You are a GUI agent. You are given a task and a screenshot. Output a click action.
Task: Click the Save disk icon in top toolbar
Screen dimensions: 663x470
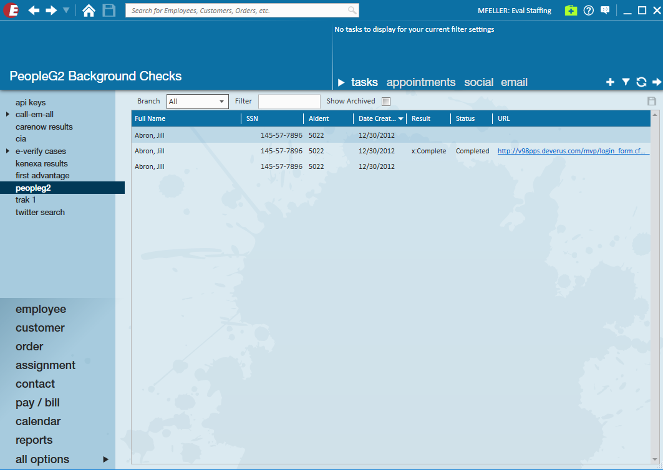[x=109, y=11]
